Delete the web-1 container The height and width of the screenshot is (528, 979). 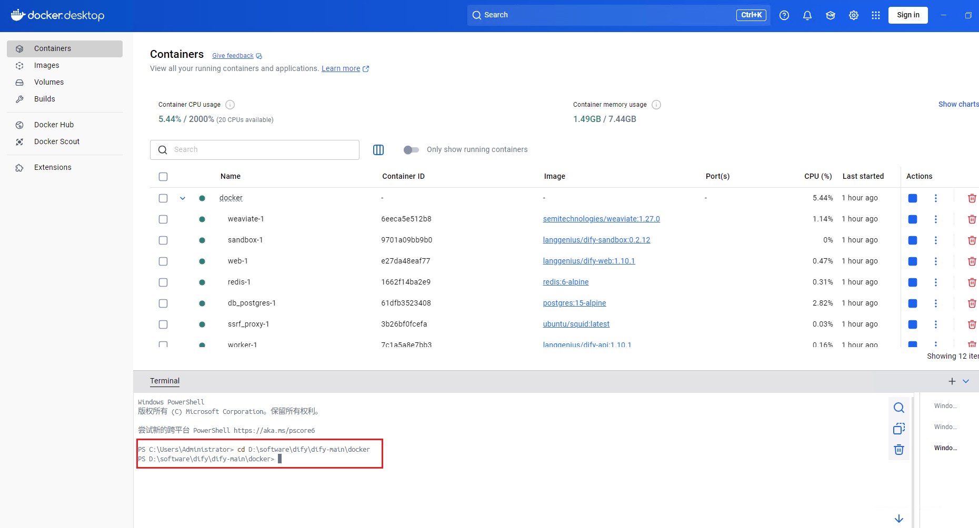(972, 261)
